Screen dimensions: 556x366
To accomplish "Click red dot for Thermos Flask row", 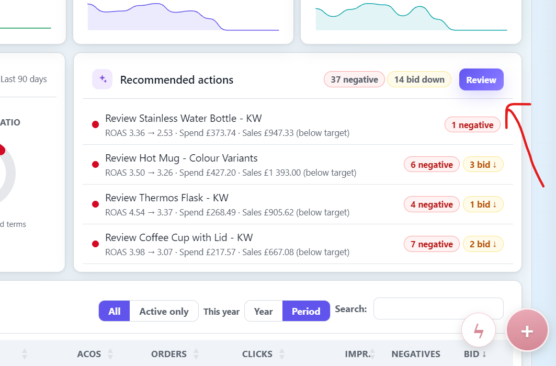I will [95, 204].
